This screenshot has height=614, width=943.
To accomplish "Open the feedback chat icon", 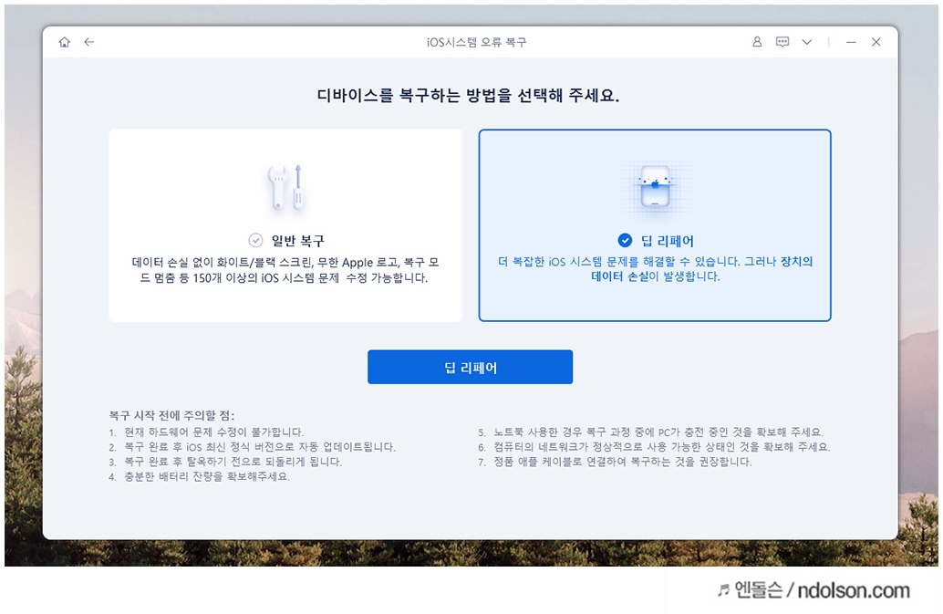I will tap(782, 41).
